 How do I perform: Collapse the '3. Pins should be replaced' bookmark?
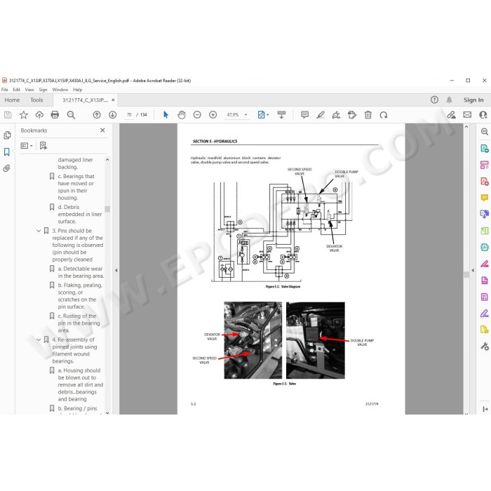coord(39,231)
